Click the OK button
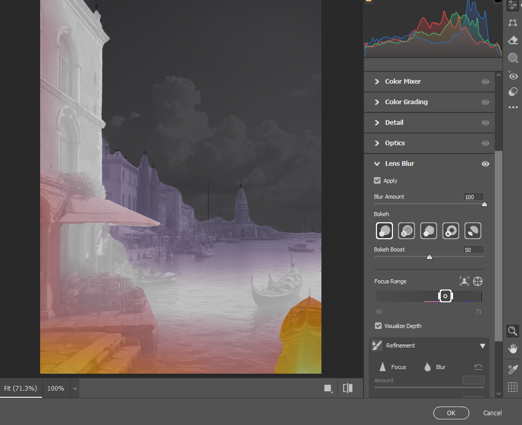Screen dimensions: 522x425 point(451,413)
